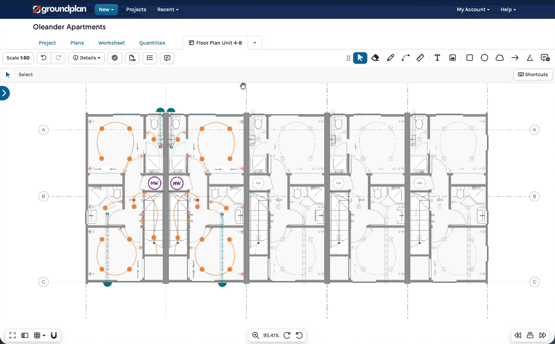The width and height of the screenshot is (555, 344).
Task: Click the Export PDF icon
Action: tap(132, 58)
